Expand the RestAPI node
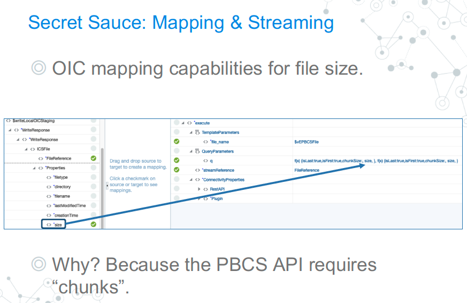The image size is (467, 303). tap(199, 189)
